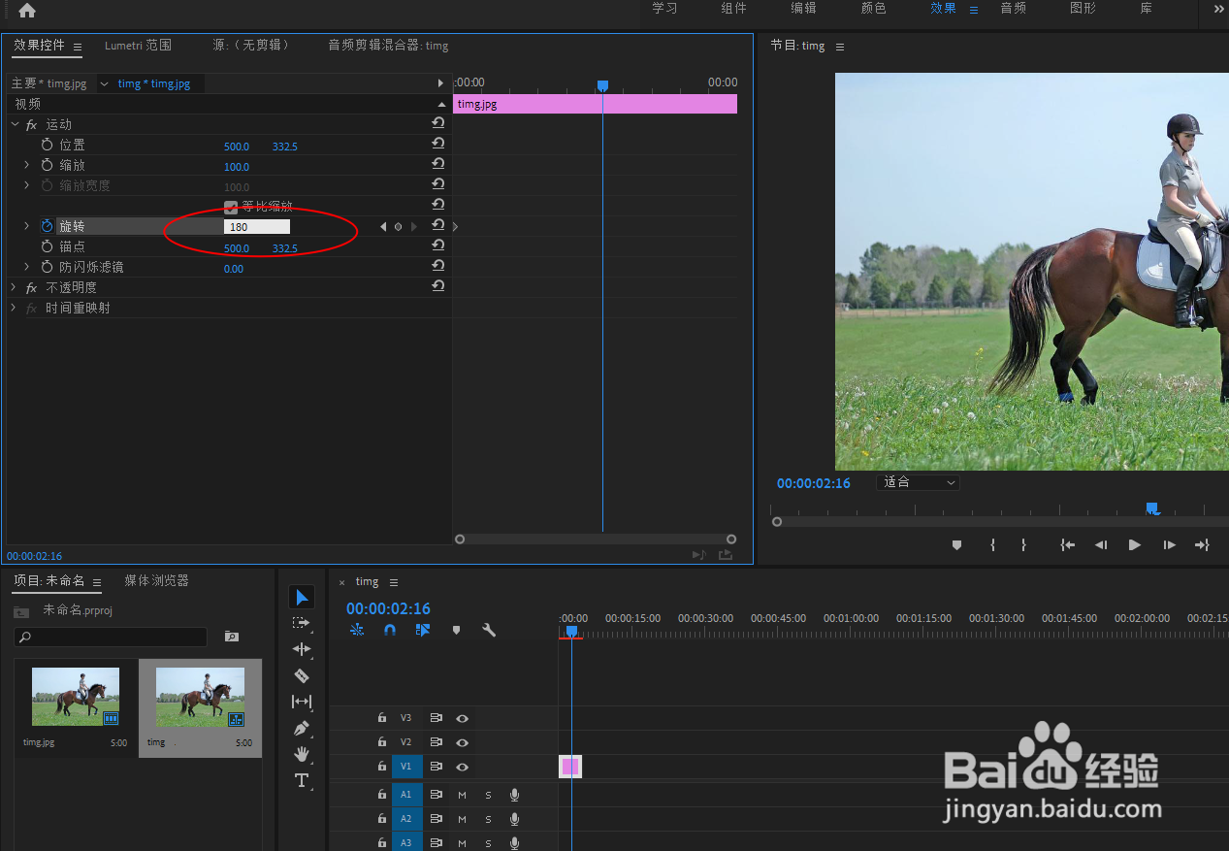This screenshot has width=1229, height=851.
Task: Go to next keyframe for 旋转
Action: tap(414, 226)
